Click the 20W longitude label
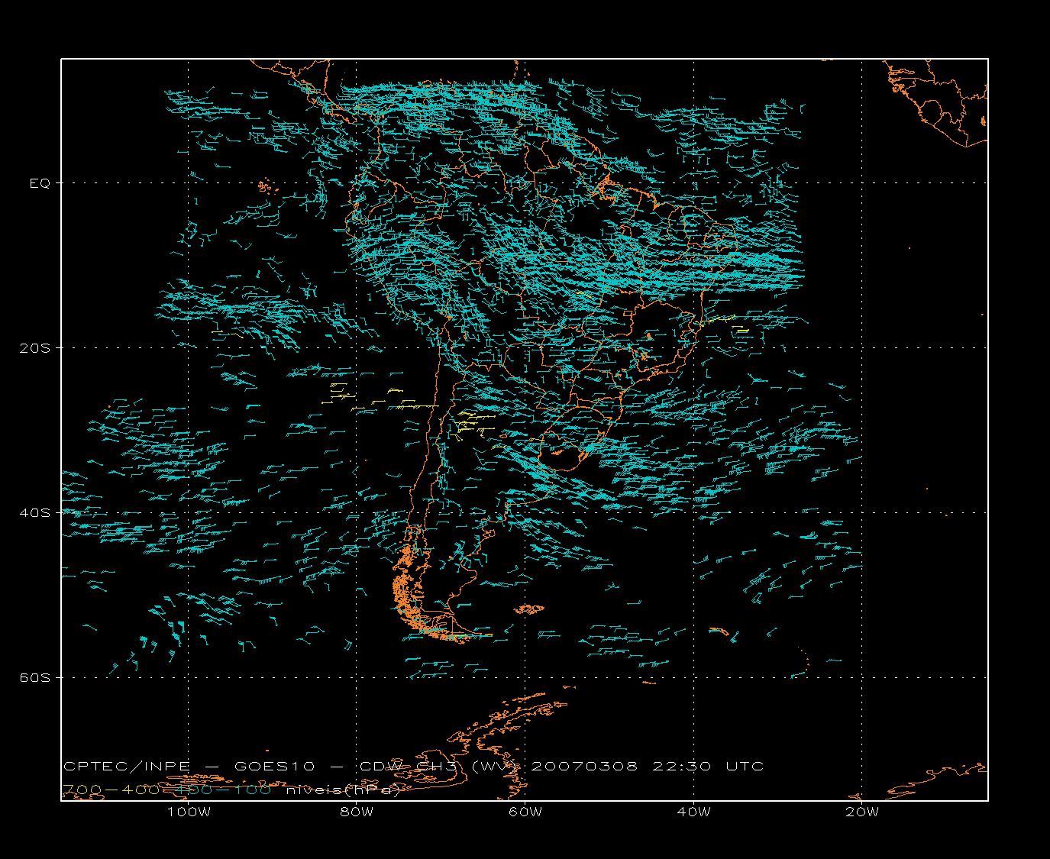 click(x=862, y=812)
